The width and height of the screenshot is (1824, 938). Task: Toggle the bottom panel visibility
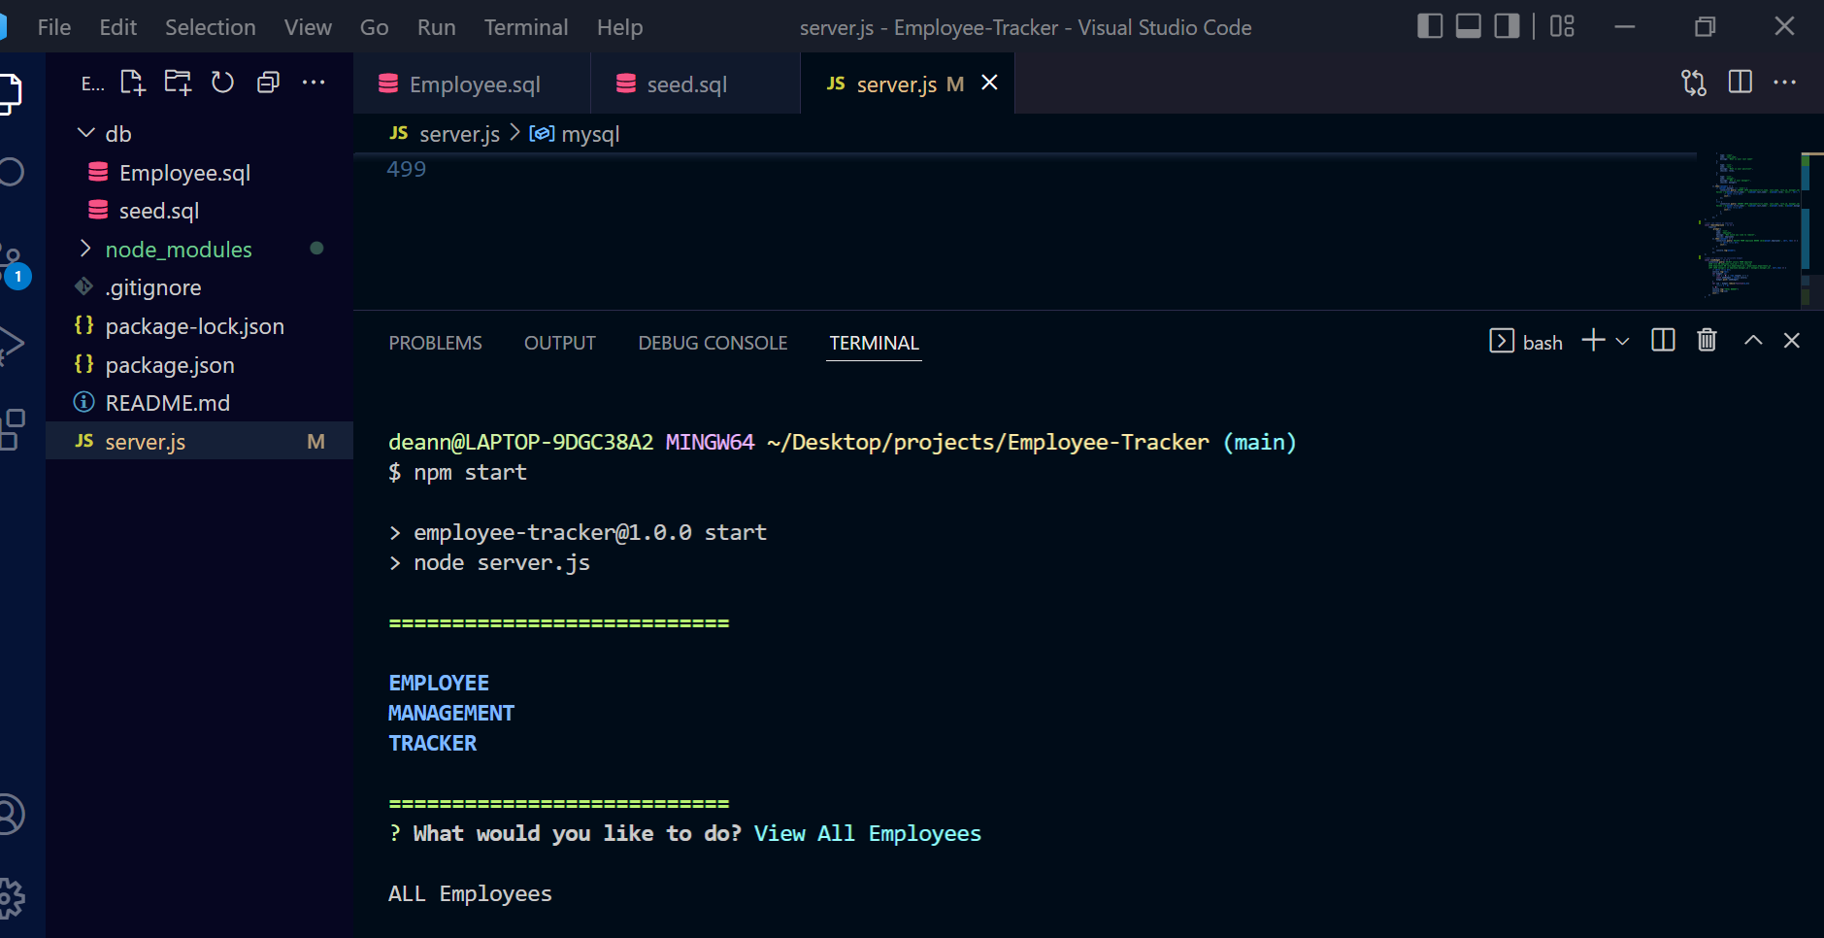tap(1468, 26)
